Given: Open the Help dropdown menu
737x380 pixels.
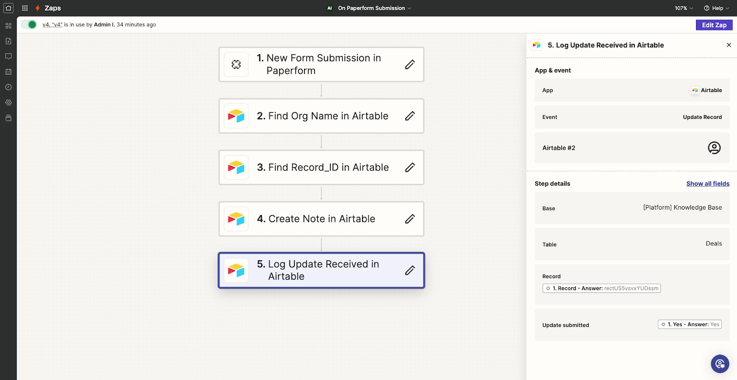Looking at the screenshot, I should pos(716,8).
